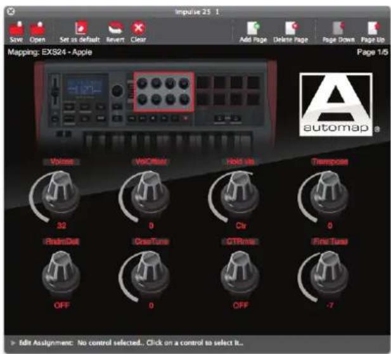Click the Add Page icon
The width and height of the screenshot is (391, 354).
(x=253, y=28)
